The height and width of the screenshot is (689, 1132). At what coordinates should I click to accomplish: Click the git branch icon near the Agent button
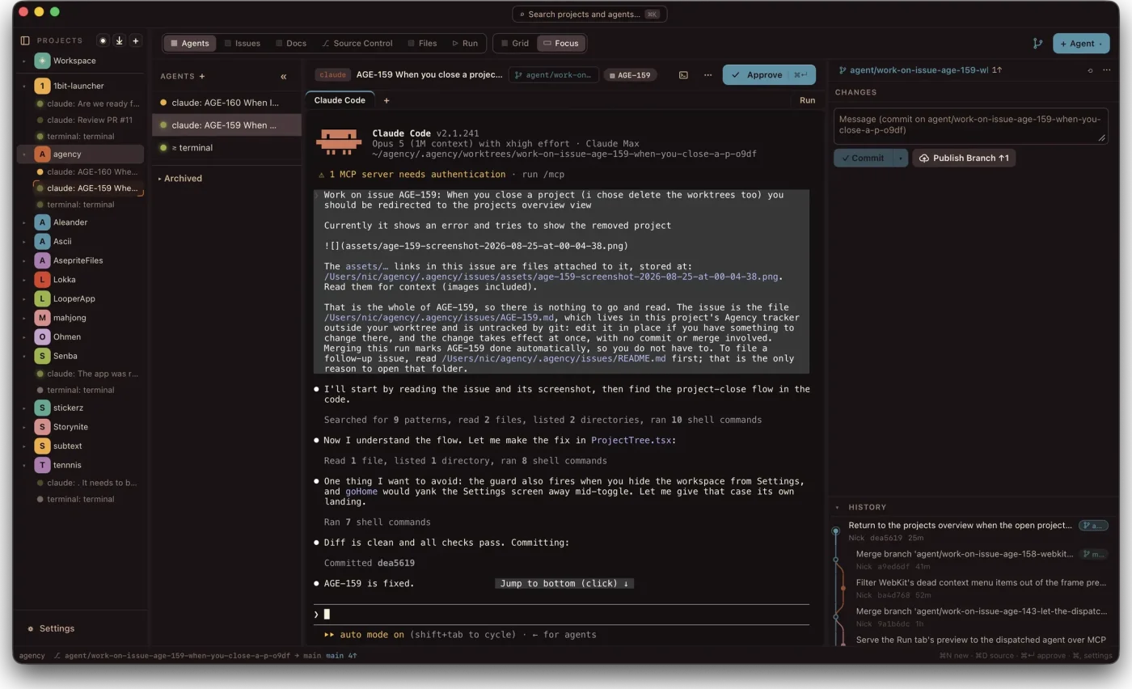(1037, 44)
